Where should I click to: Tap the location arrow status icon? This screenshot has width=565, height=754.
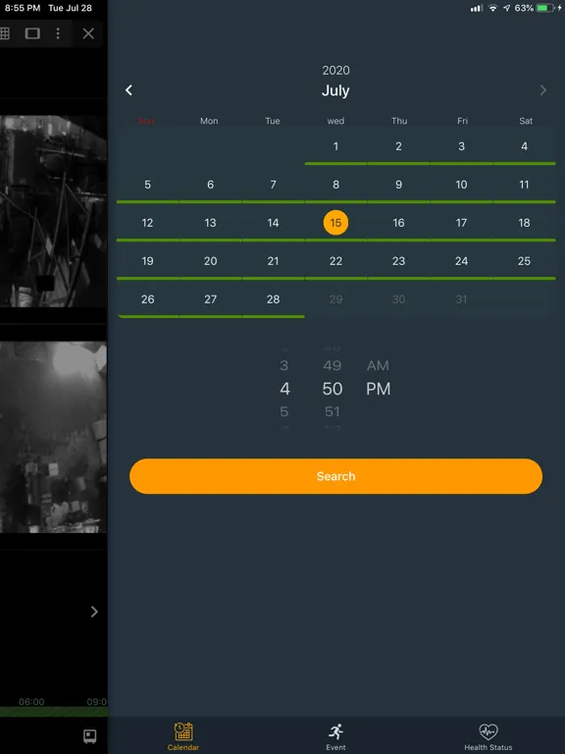[506, 8]
